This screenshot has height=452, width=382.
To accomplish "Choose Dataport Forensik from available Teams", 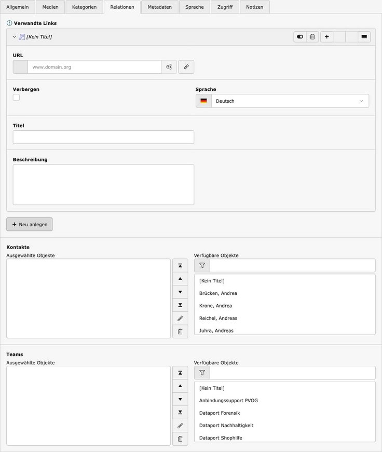I will click(220, 413).
